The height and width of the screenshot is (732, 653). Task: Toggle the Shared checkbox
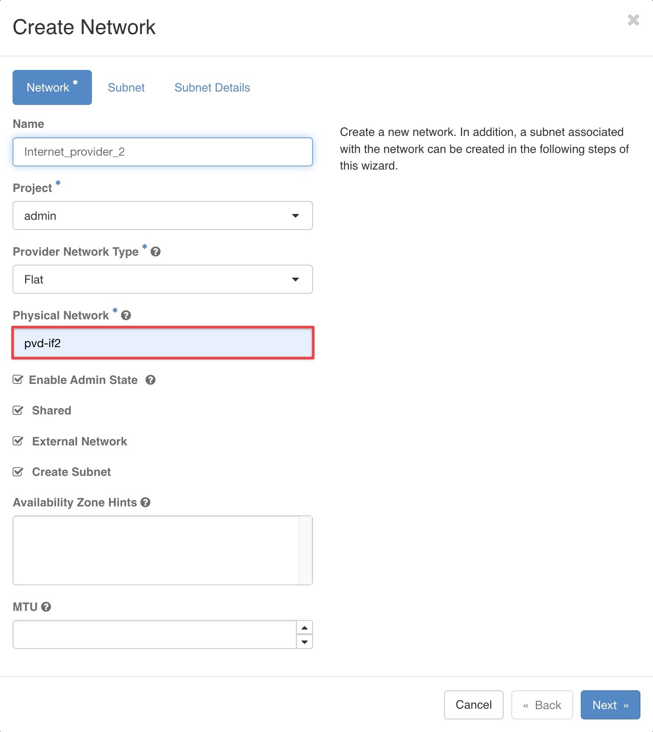[x=18, y=410]
